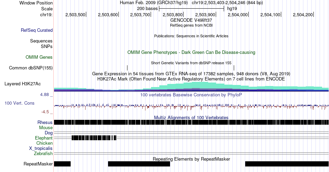
Task: Click the Elephant alignment block
Action: coord(94,138)
